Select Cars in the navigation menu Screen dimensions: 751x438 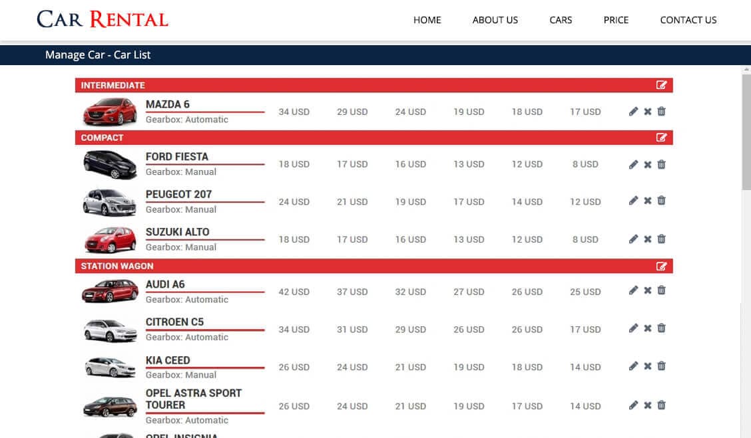pyautogui.click(x=561, y=20)
